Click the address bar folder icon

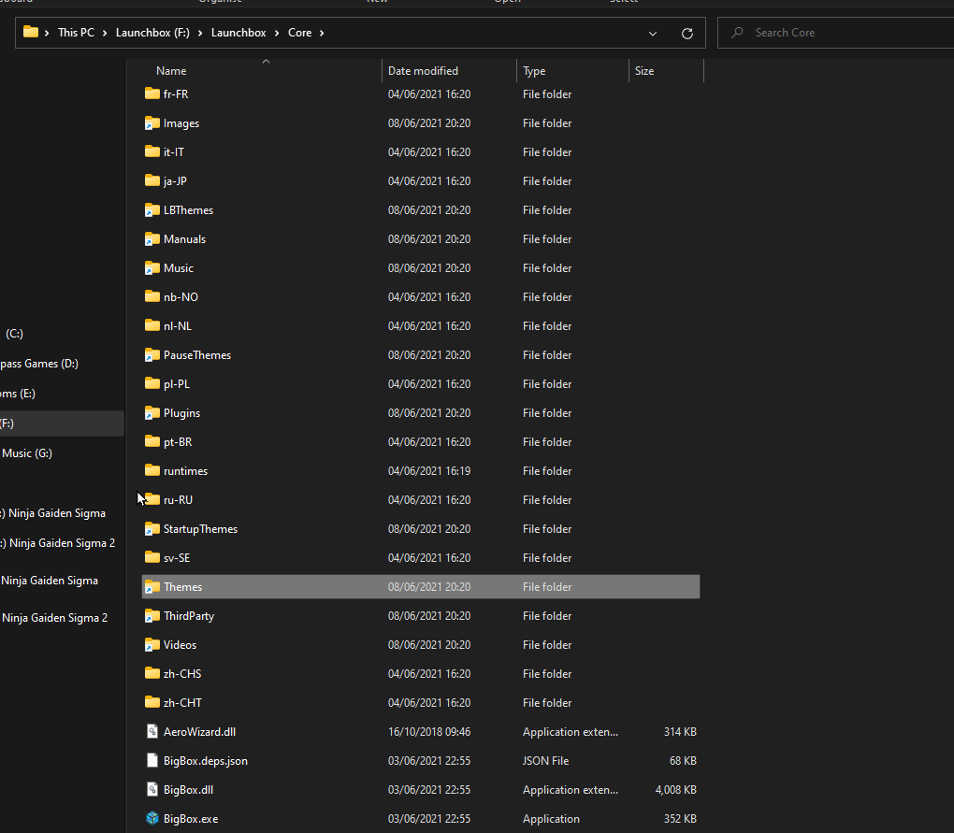coord(31,32)
